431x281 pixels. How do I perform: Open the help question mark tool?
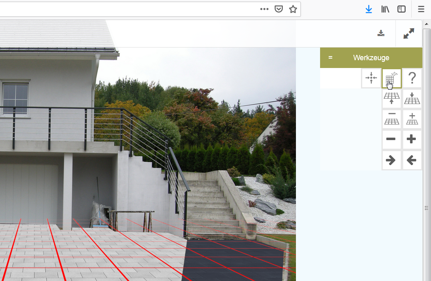coord(412,78)
